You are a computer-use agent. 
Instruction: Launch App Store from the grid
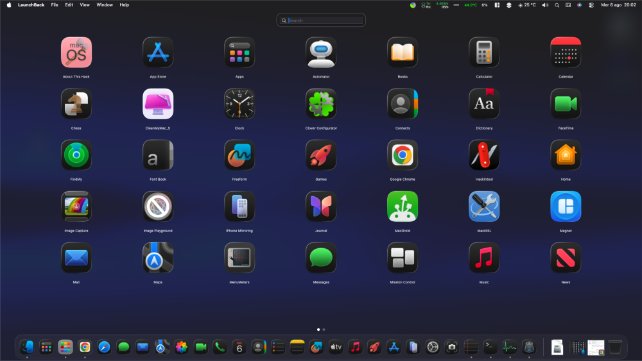point(158,53)
